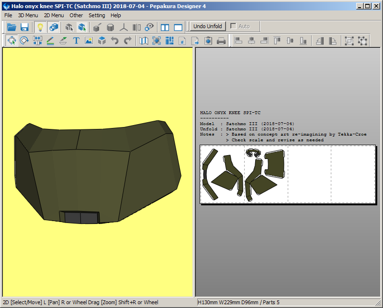Viewport: 383px width, 308px height.
Task: Select the Text input tool
Action: point(76,41)
